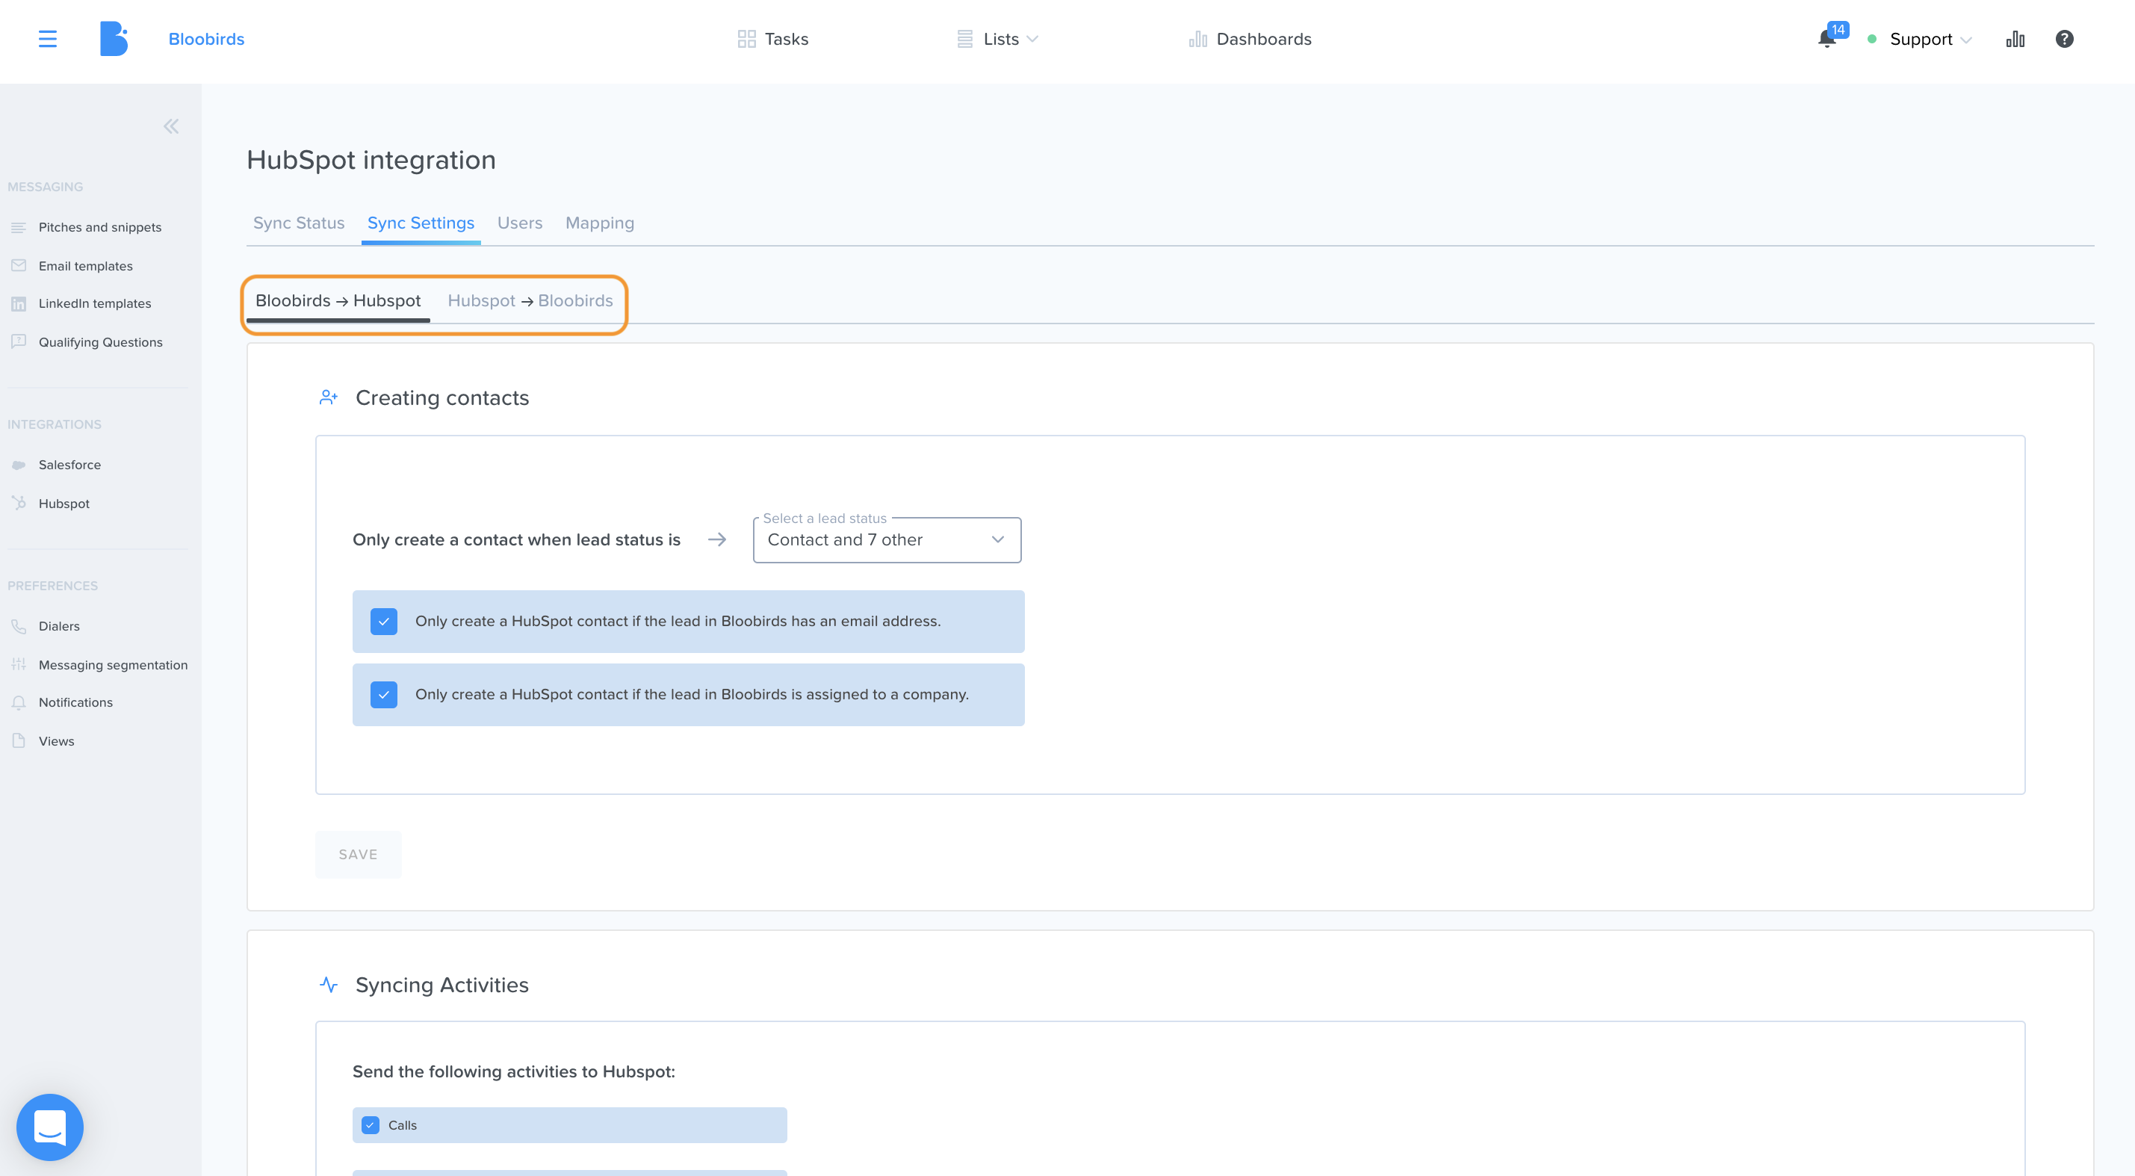Image resolution: width=2135 pixels, height=1176 pixels.
Task: Click the Views document icon
Action: click(x=18, y=740)
